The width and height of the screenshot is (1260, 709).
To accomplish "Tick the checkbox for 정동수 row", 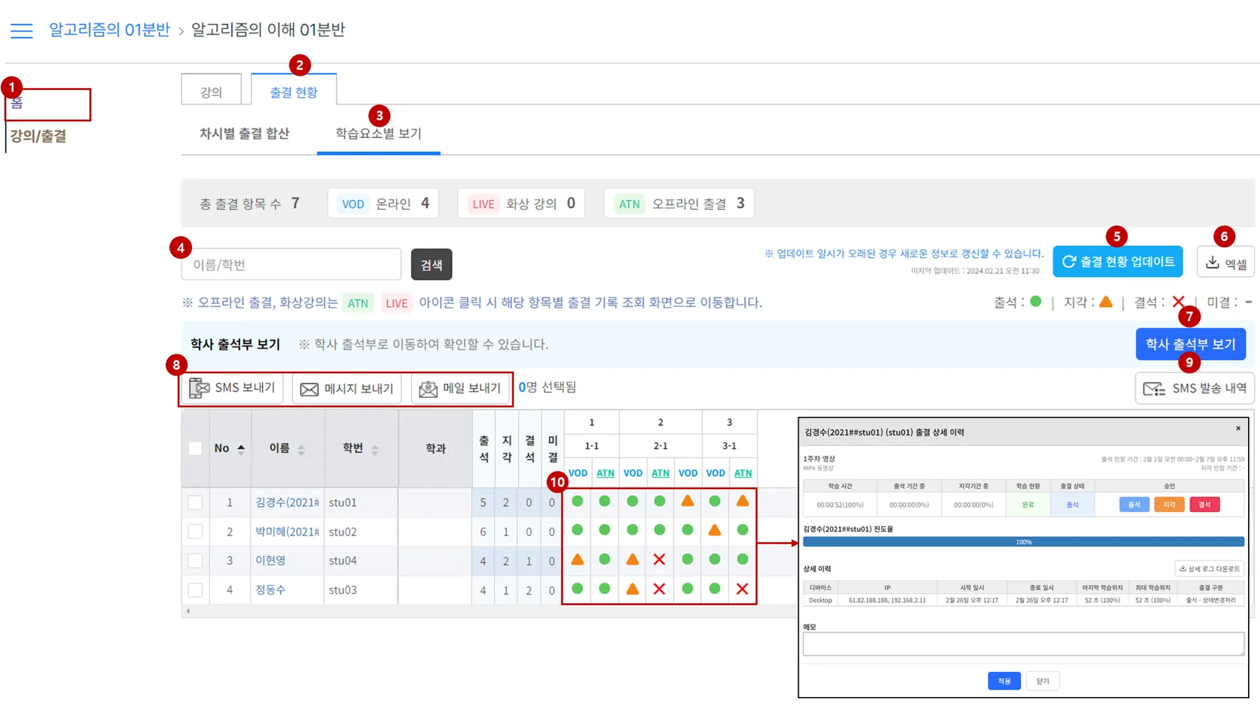I will [195, 591].
